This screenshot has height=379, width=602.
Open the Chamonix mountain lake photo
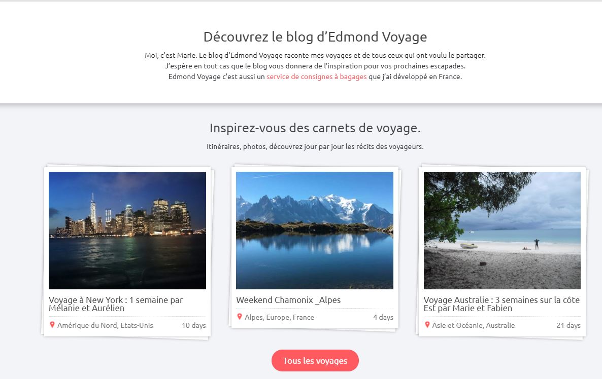(x=314, y=231)
